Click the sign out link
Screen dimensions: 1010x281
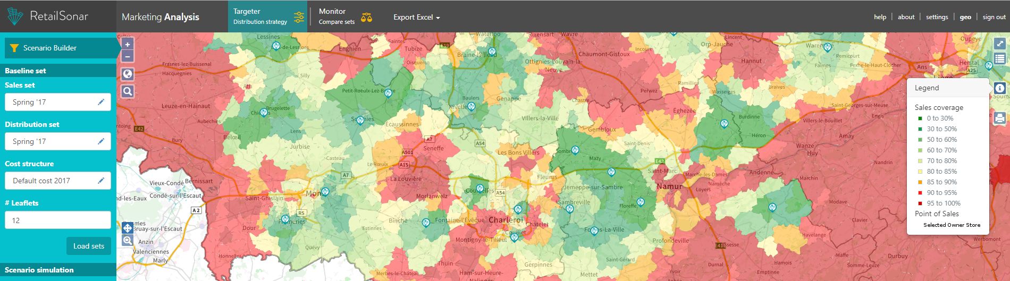coord(994,17)
